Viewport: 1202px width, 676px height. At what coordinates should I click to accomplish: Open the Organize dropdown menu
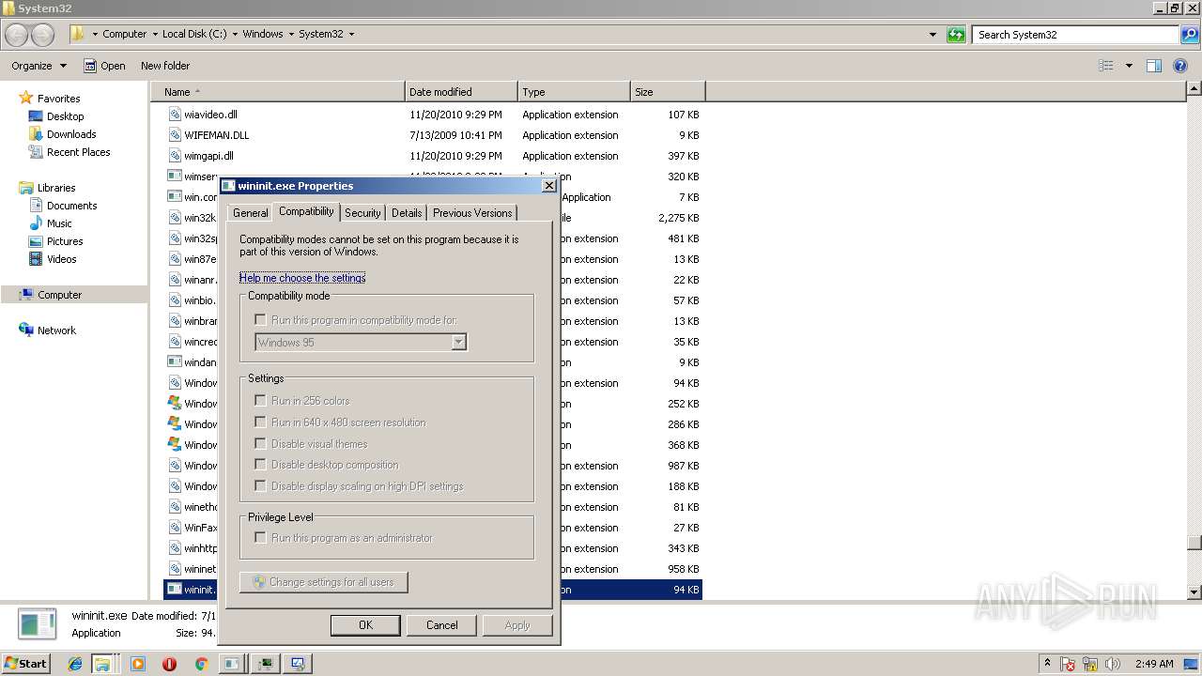39,66
